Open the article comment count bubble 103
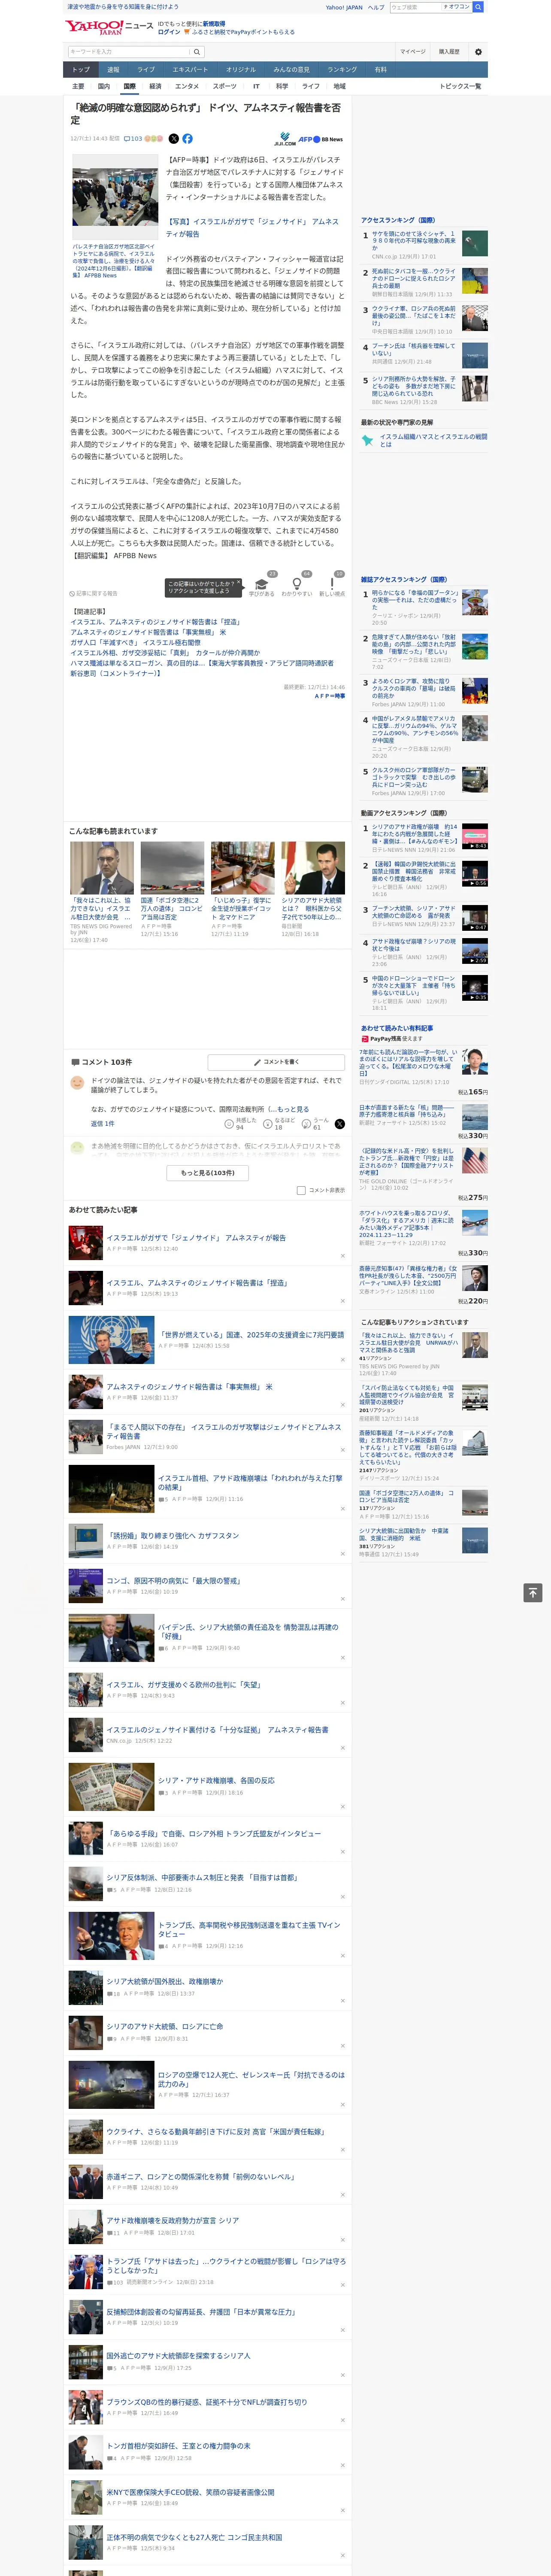 click(133, 139)
